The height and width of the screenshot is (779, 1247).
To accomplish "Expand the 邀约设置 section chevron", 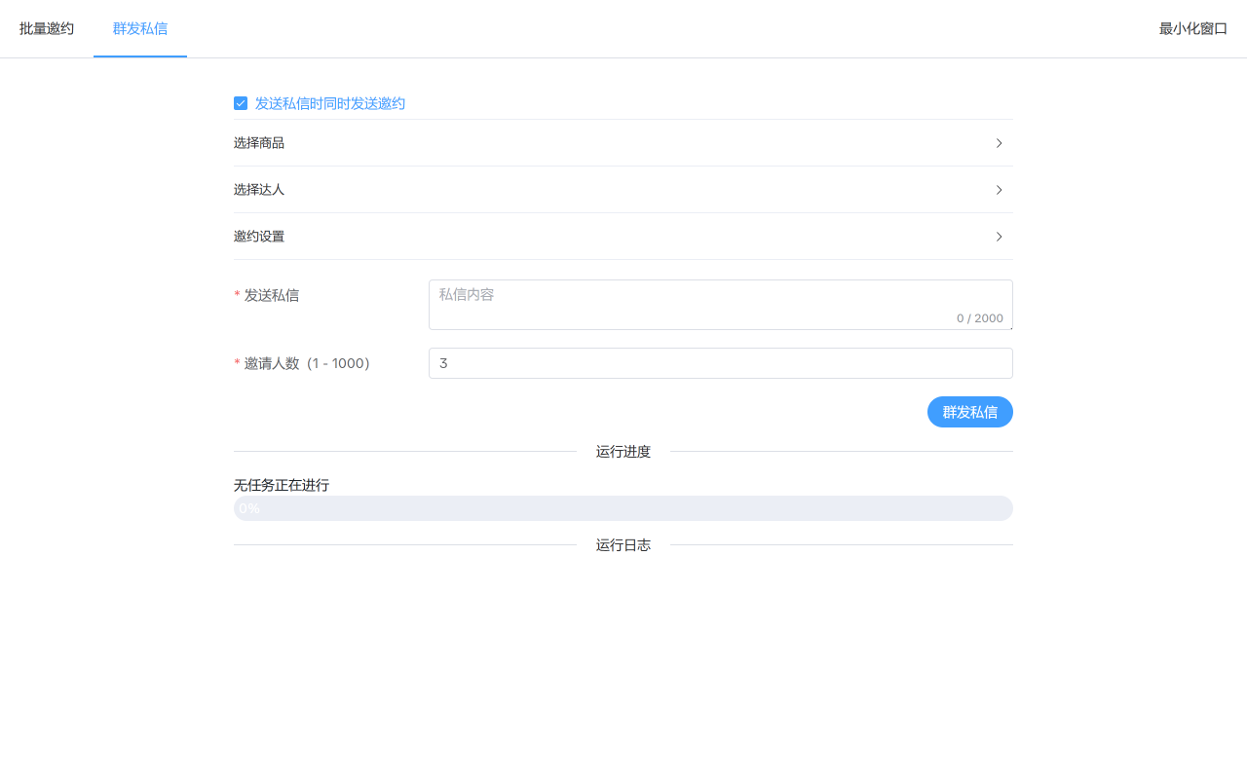I will (x=998, y=237).
